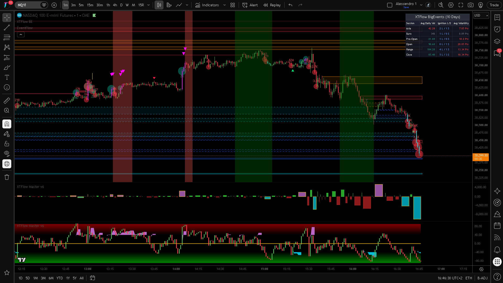Image resolution: width=503 pixels, height=283 pixels.
Task: Remove drawings with trash icon
Action: [x=7, y=177]
